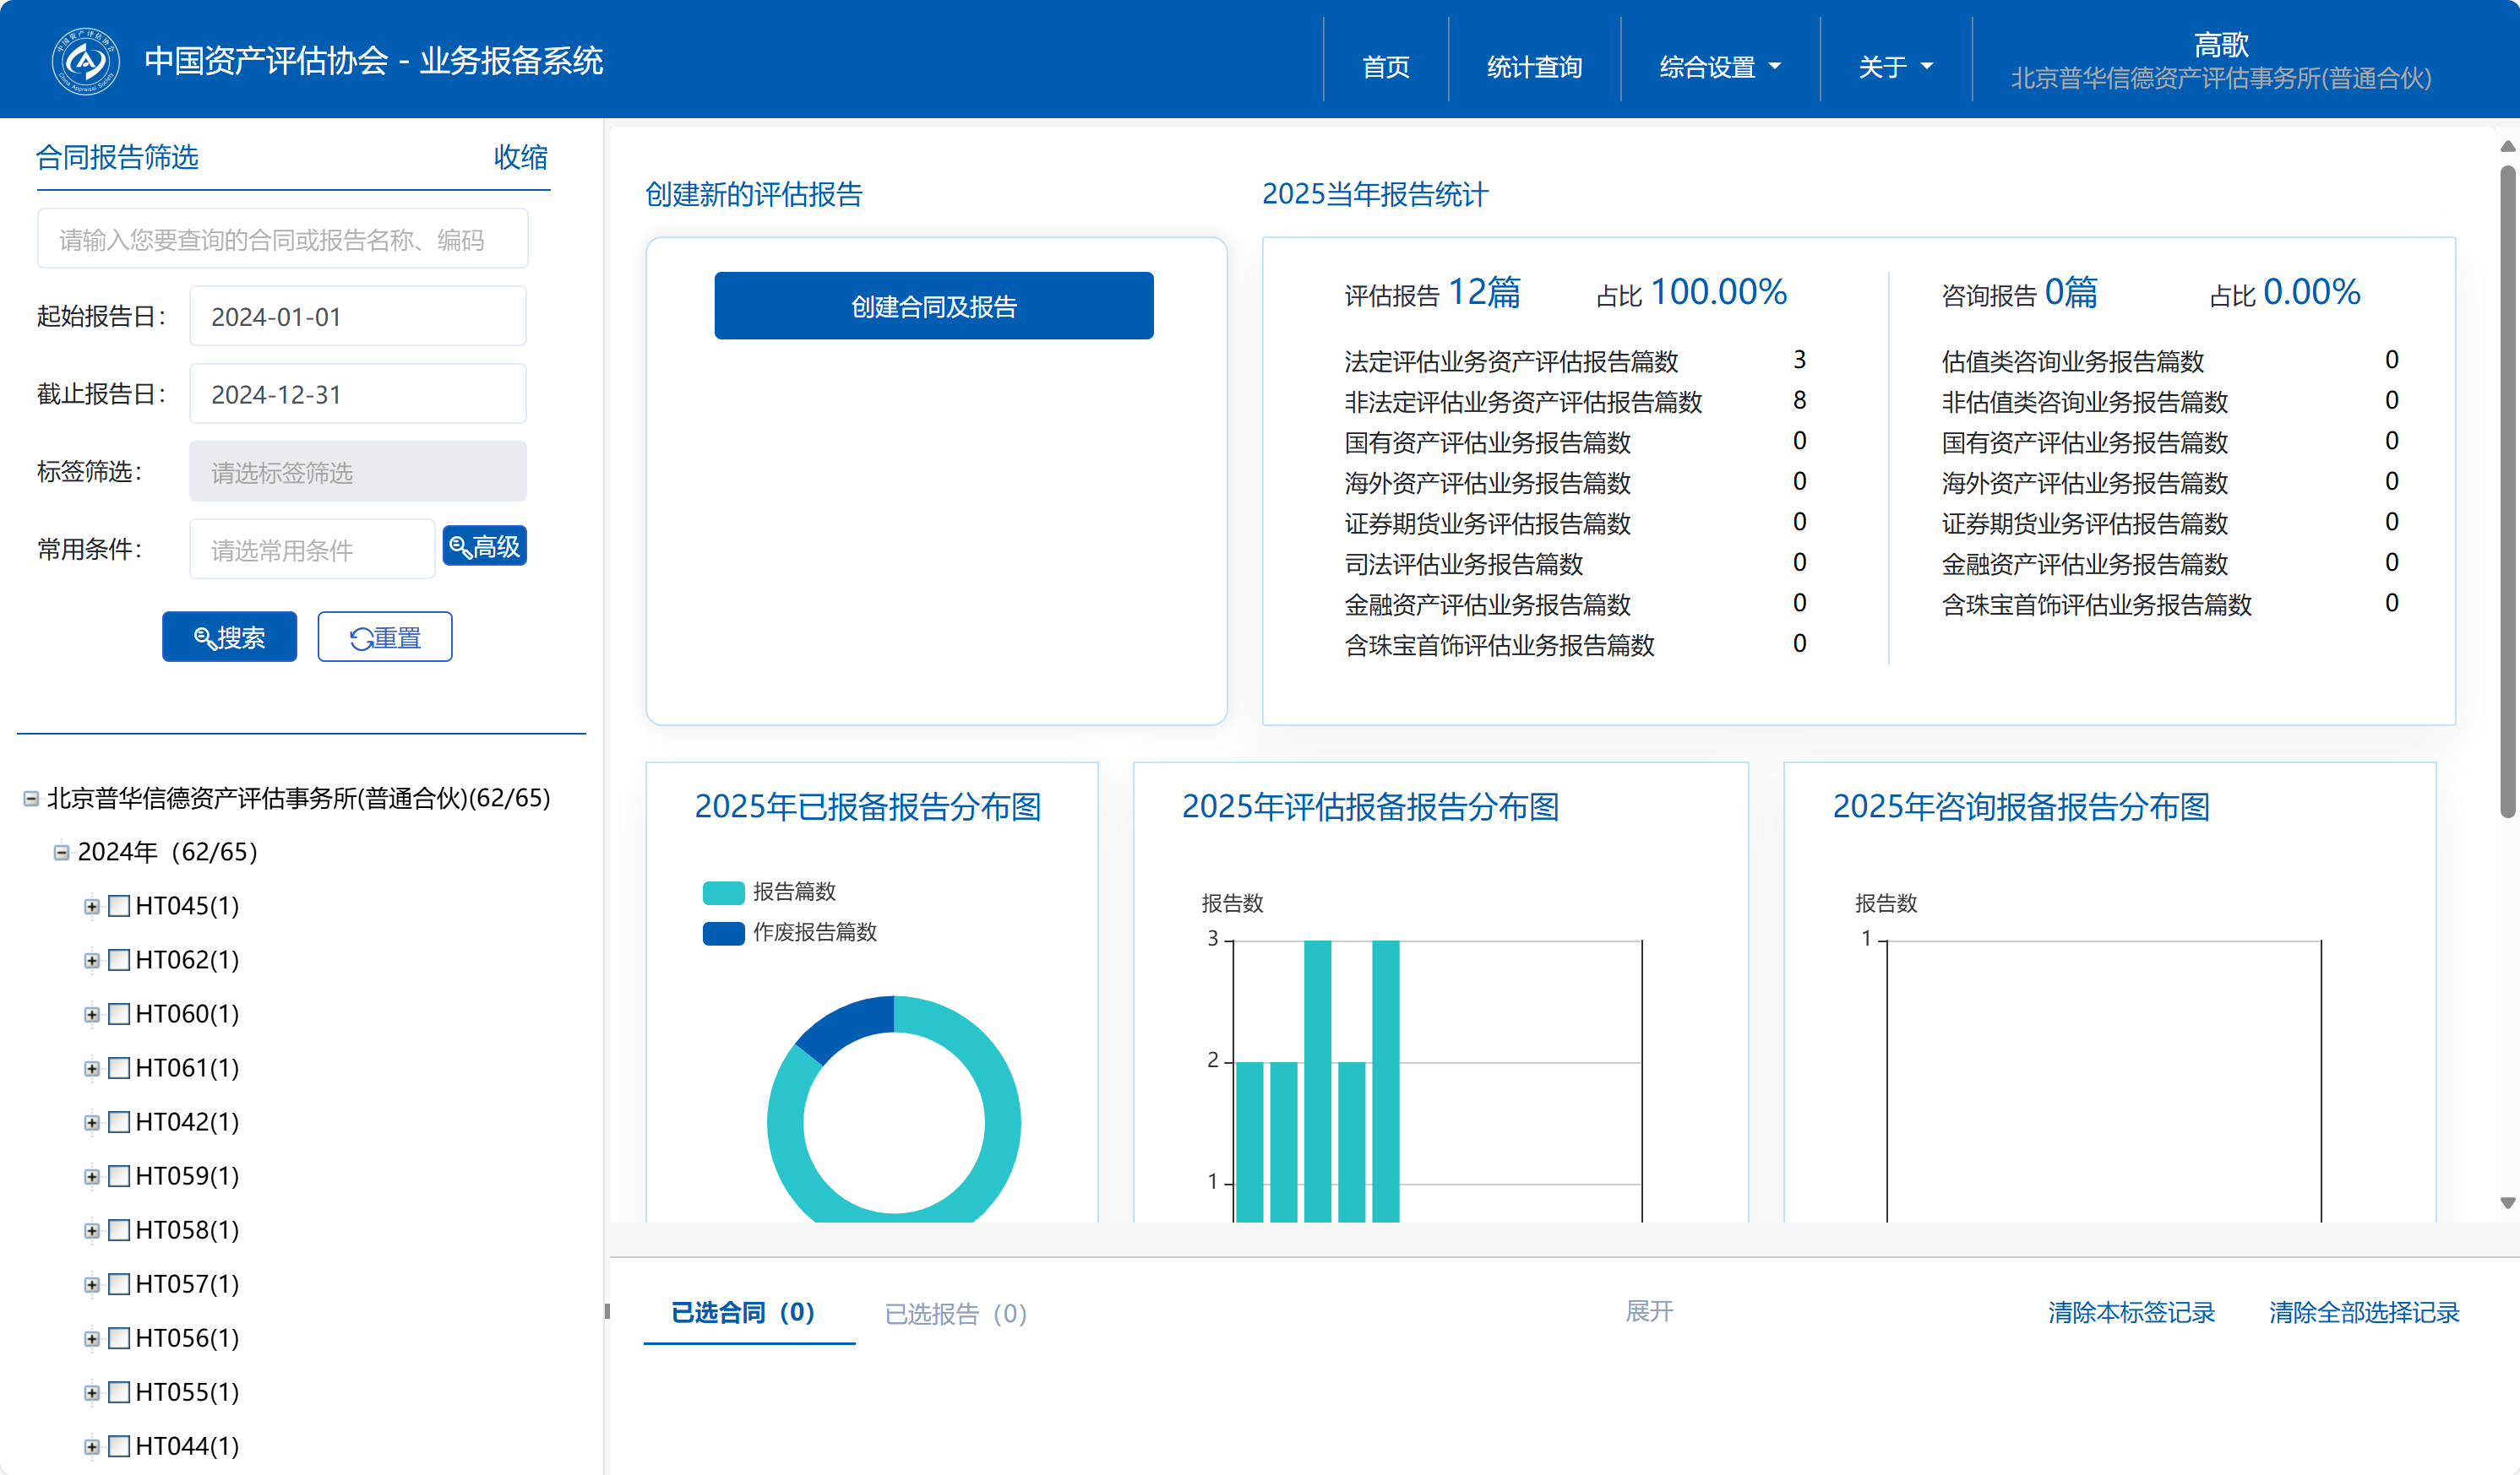
Task: Go to 统计查询 menu item
Action: (x=1533, y=67)
